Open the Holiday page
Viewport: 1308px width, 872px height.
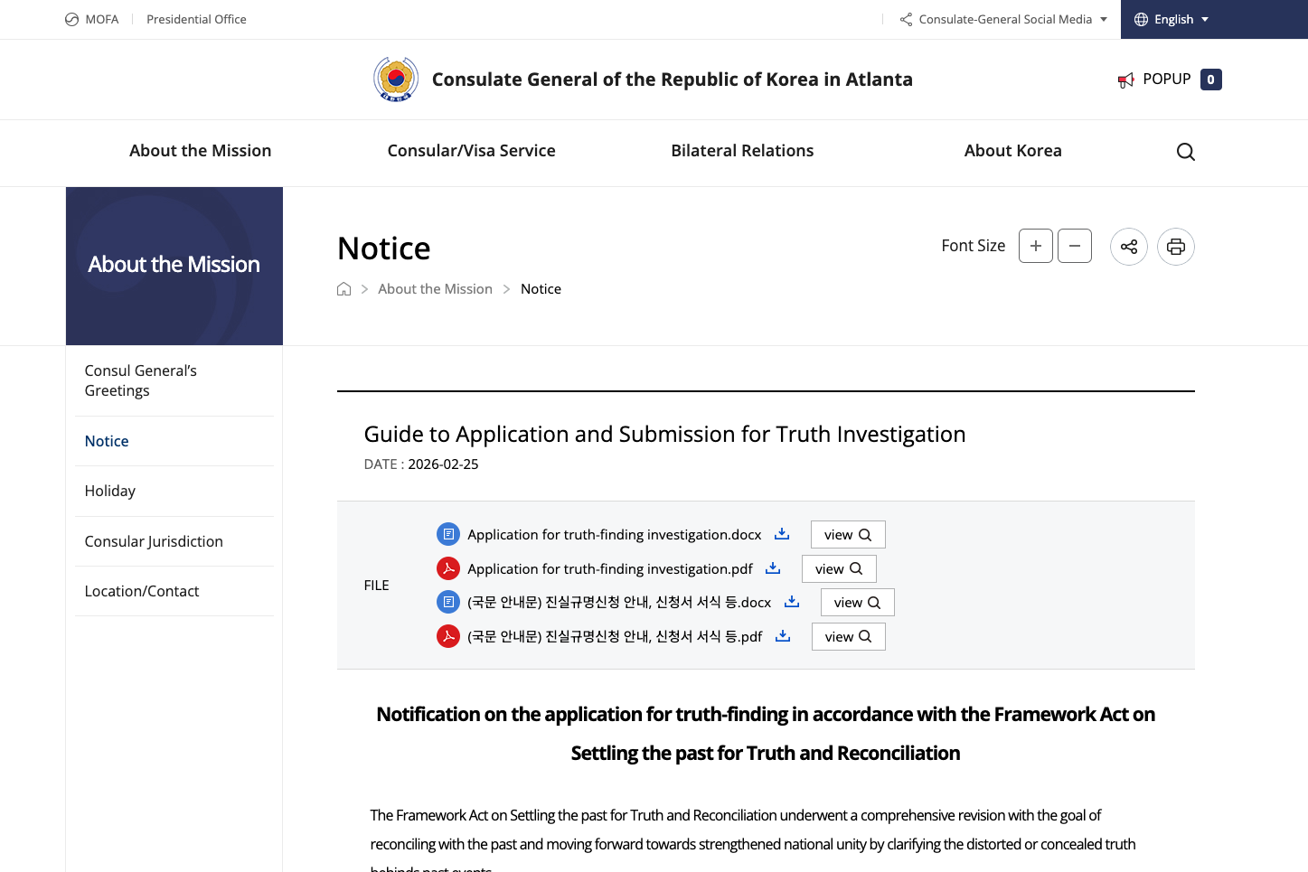point(109,491)
